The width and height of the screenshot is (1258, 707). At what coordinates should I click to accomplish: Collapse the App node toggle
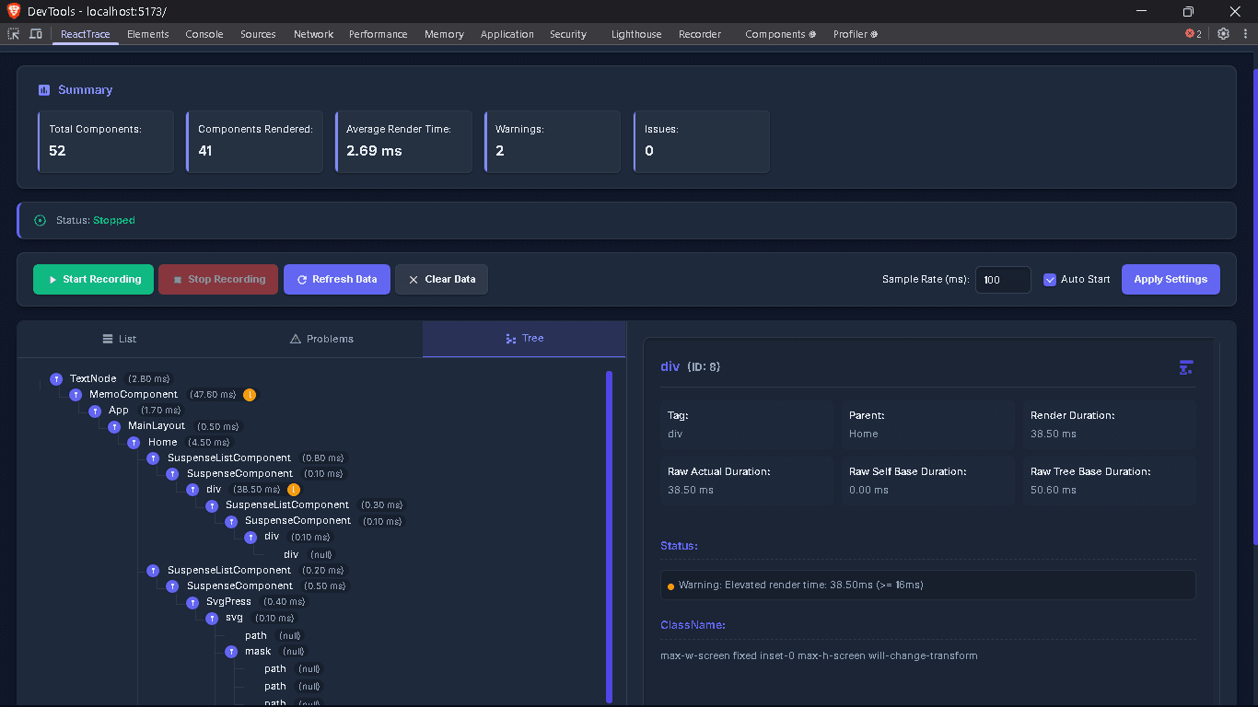(95, 411)
